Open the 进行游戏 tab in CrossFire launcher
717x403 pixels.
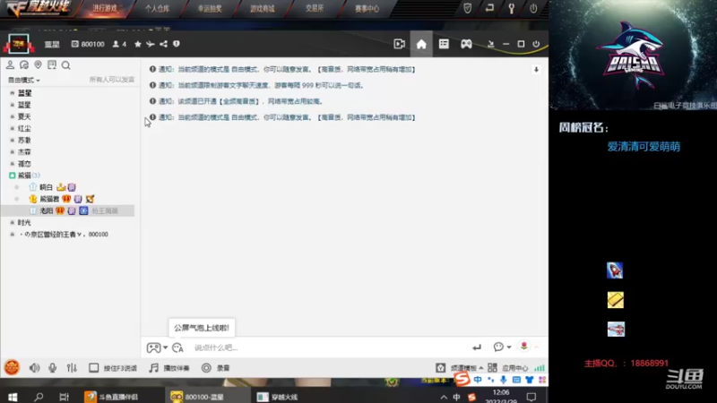pyautogui.click(x=105, y=8)
